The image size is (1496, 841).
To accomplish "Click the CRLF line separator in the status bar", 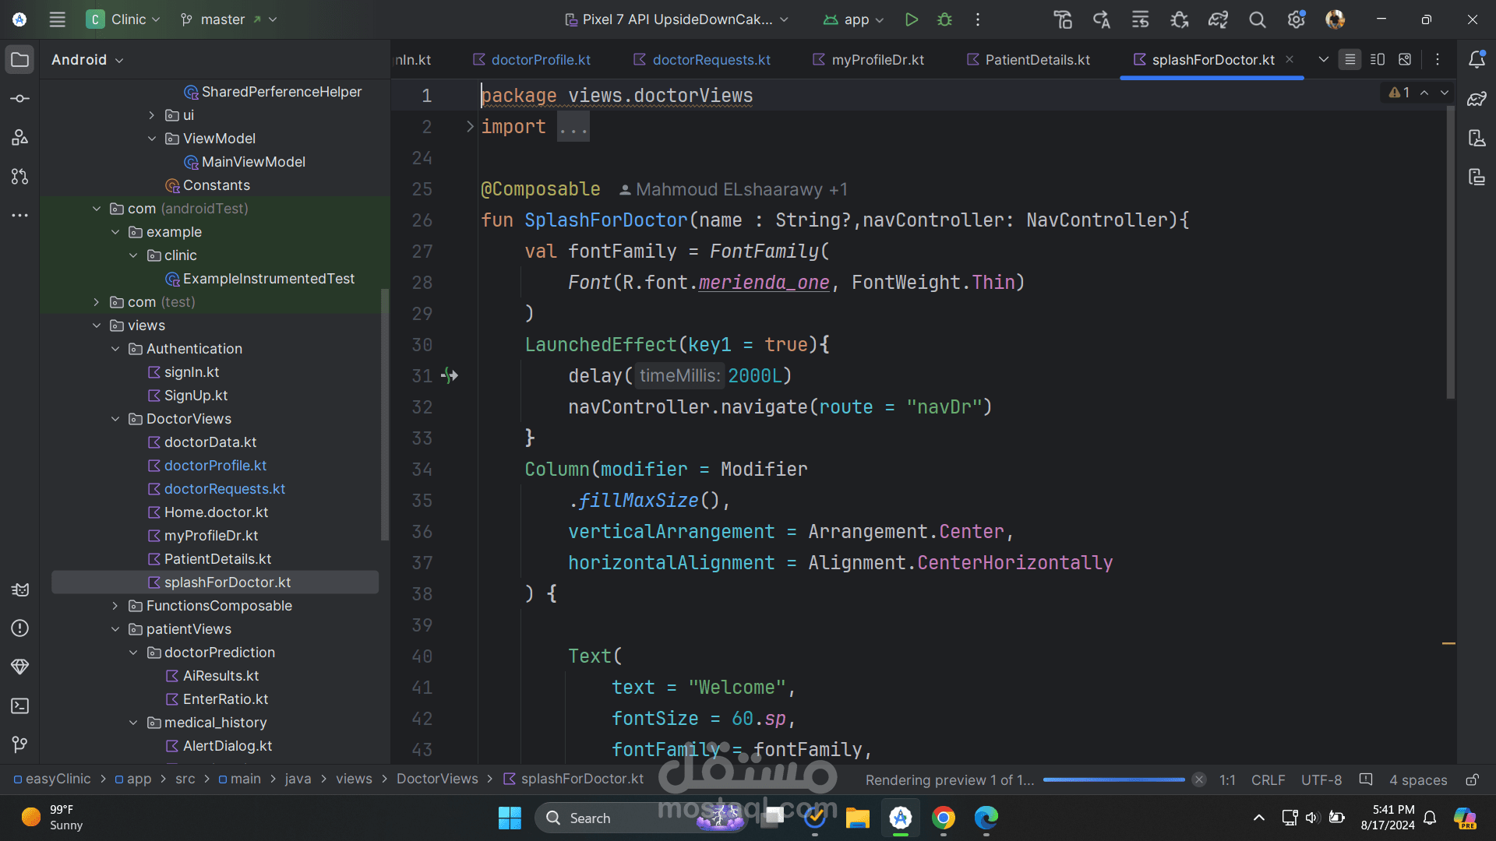I will pyautogui.click(x=1268, y=779).
